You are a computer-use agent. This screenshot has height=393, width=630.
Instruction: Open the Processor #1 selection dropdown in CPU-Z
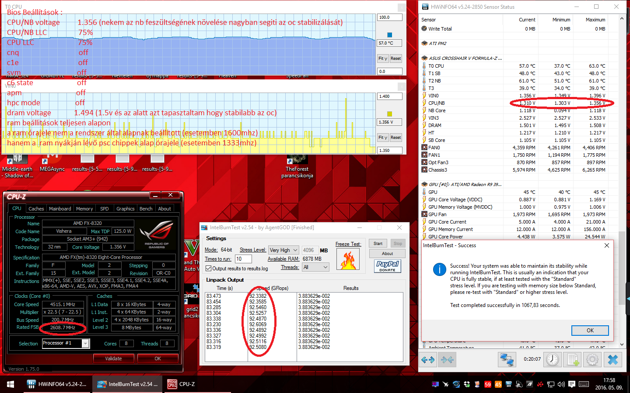(66, 343)
